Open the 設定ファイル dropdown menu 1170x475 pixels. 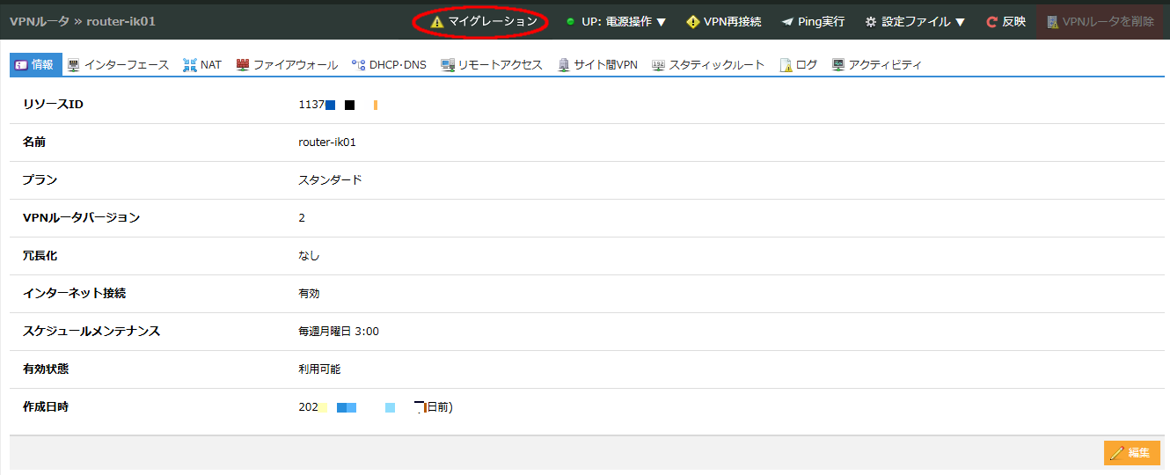(x=915, y=21)
